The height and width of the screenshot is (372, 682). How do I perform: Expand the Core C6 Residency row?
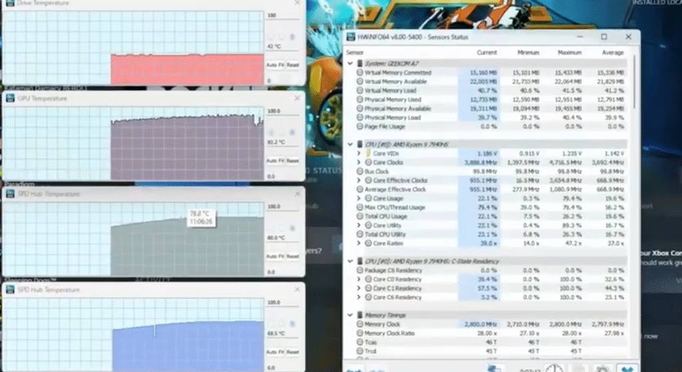point(359,297)
